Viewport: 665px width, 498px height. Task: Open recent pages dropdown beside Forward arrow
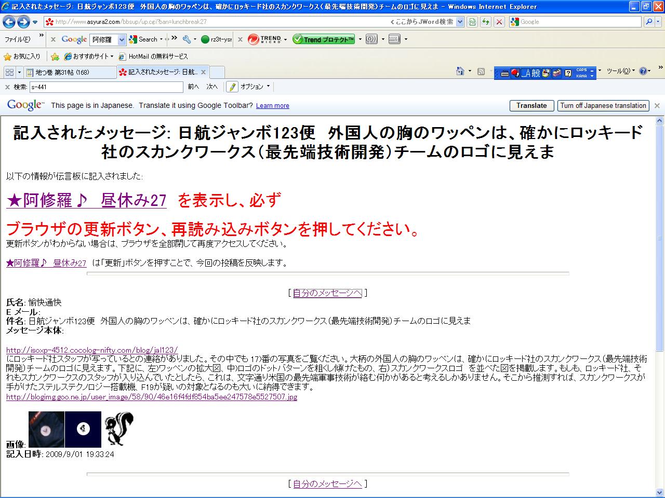(35, 22)
